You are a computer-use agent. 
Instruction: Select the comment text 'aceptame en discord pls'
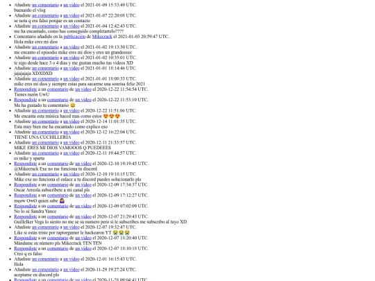point(37,275)
